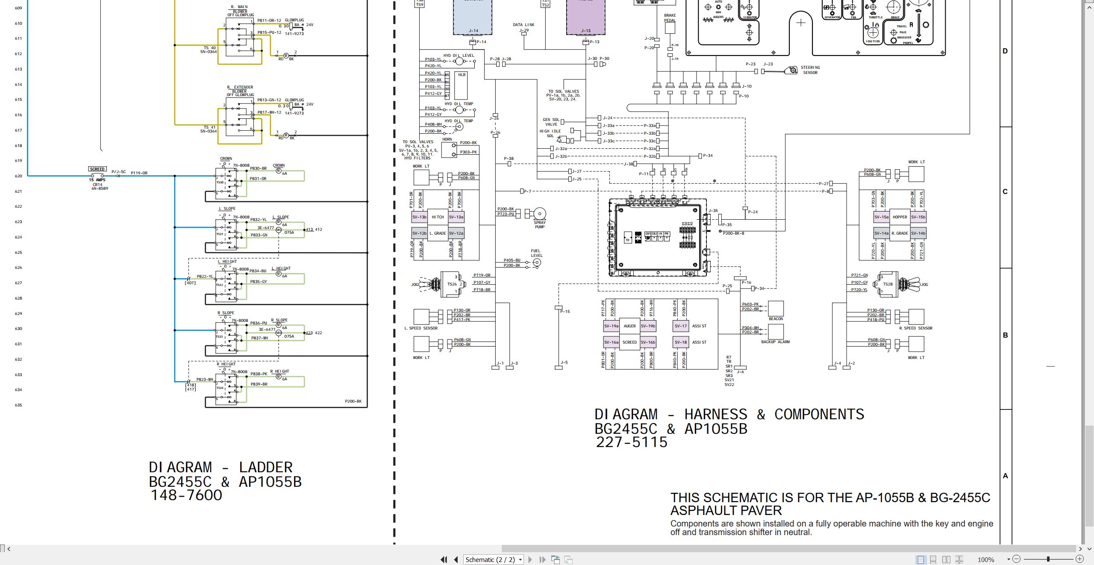Zoom in with the plus button
The image size is (1094, 565).
point(1079,559)
